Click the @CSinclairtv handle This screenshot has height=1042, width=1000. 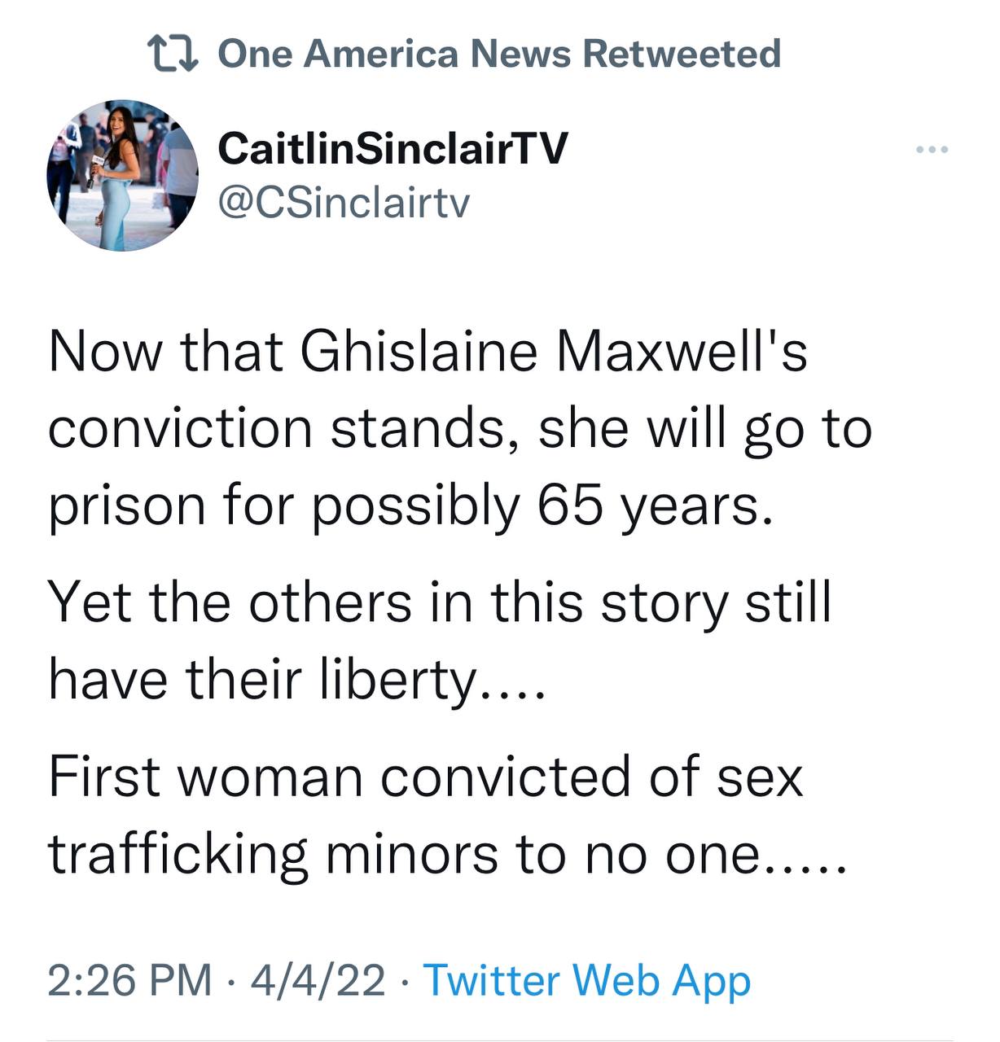pos(343,204)
